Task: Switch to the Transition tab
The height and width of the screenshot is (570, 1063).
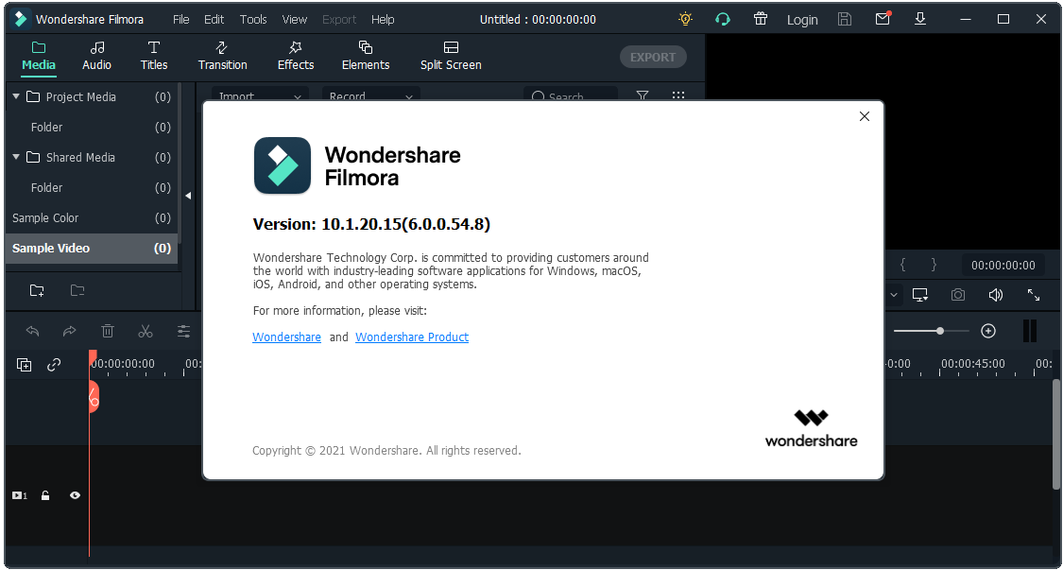Action: (222, 57)
